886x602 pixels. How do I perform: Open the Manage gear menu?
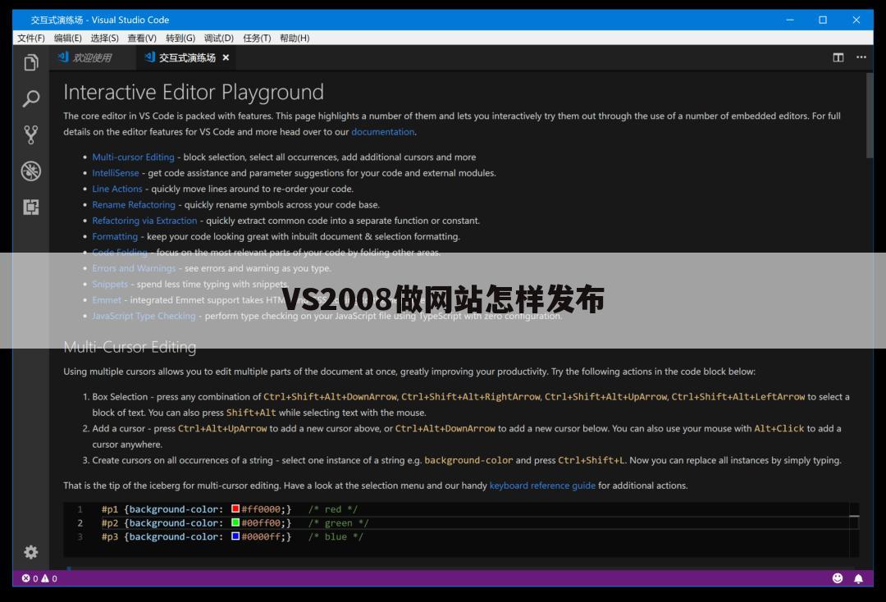pyautogui.click(x=30, y=552)
